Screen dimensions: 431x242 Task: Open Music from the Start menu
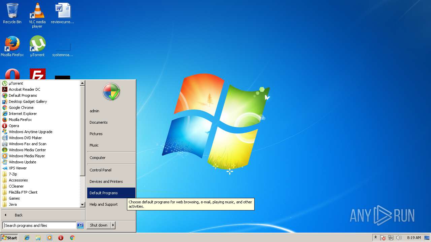coord(111,145)
